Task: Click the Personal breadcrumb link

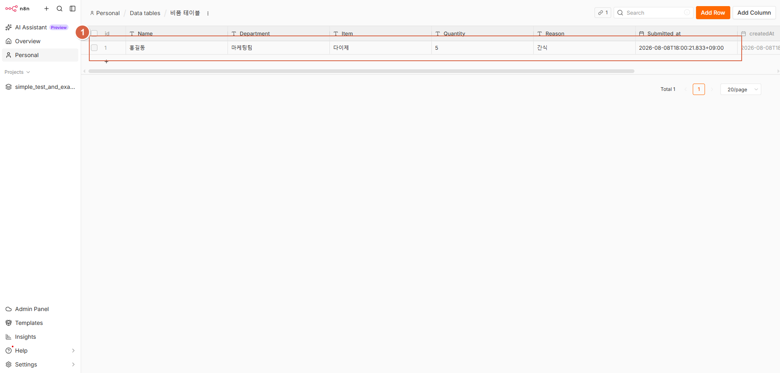Action: 105,13
